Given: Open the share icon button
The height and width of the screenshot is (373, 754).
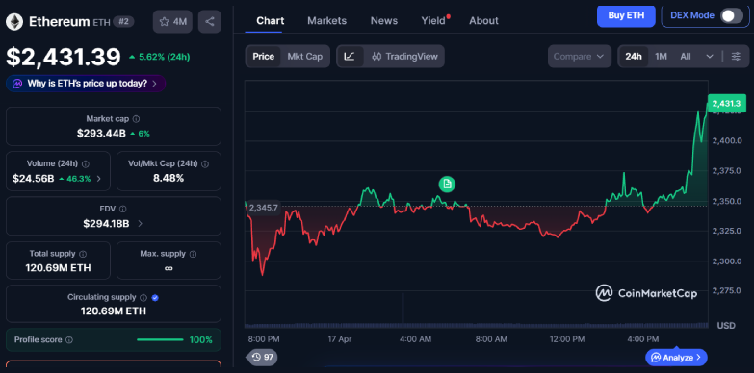Looking at the screenshot, I should point(210,21).
